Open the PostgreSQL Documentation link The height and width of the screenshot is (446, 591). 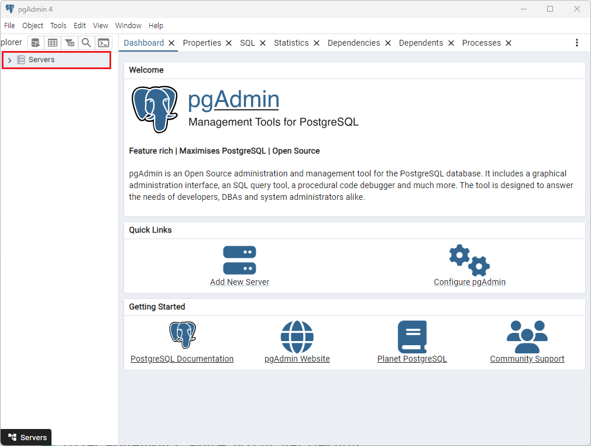182,359
